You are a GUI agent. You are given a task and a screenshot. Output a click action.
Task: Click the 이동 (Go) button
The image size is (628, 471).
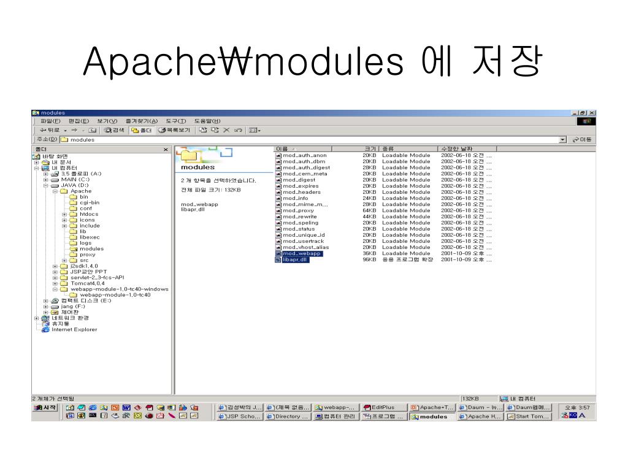(x=582, y=140)
